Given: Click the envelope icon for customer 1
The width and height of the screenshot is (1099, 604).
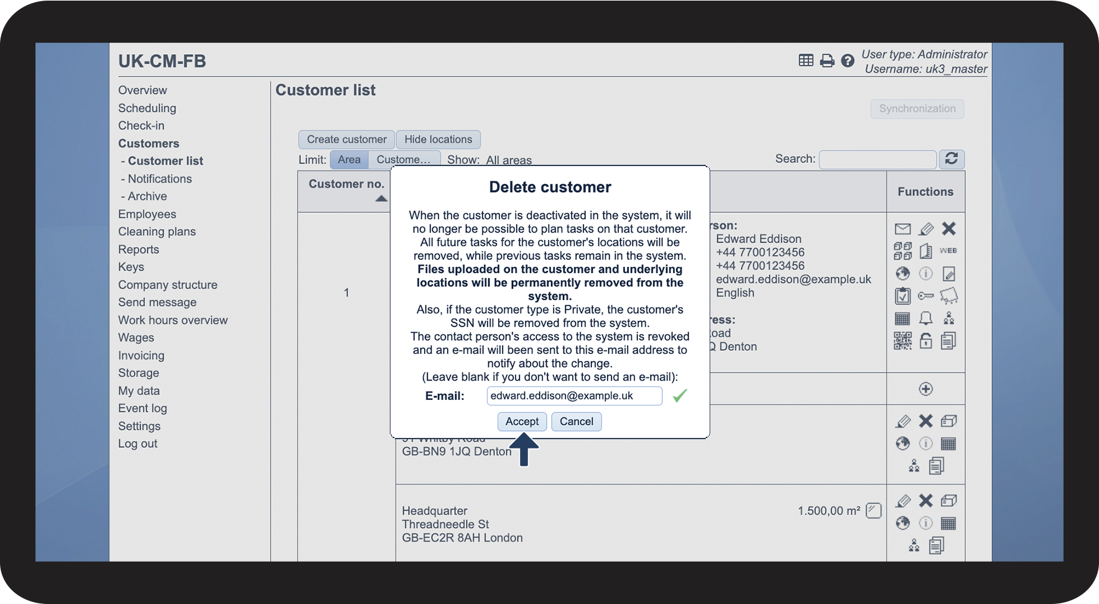Looking at the screenshot, I should [x=902, y=229].
